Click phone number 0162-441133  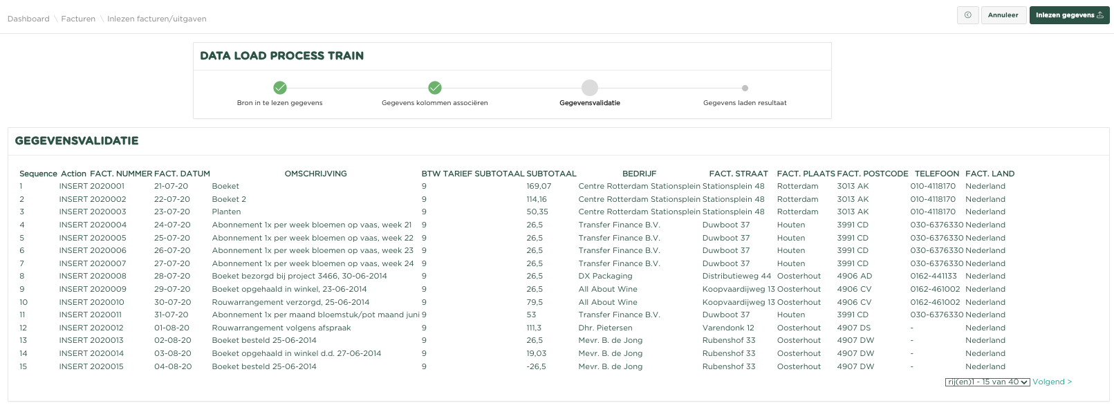[934, 276]
